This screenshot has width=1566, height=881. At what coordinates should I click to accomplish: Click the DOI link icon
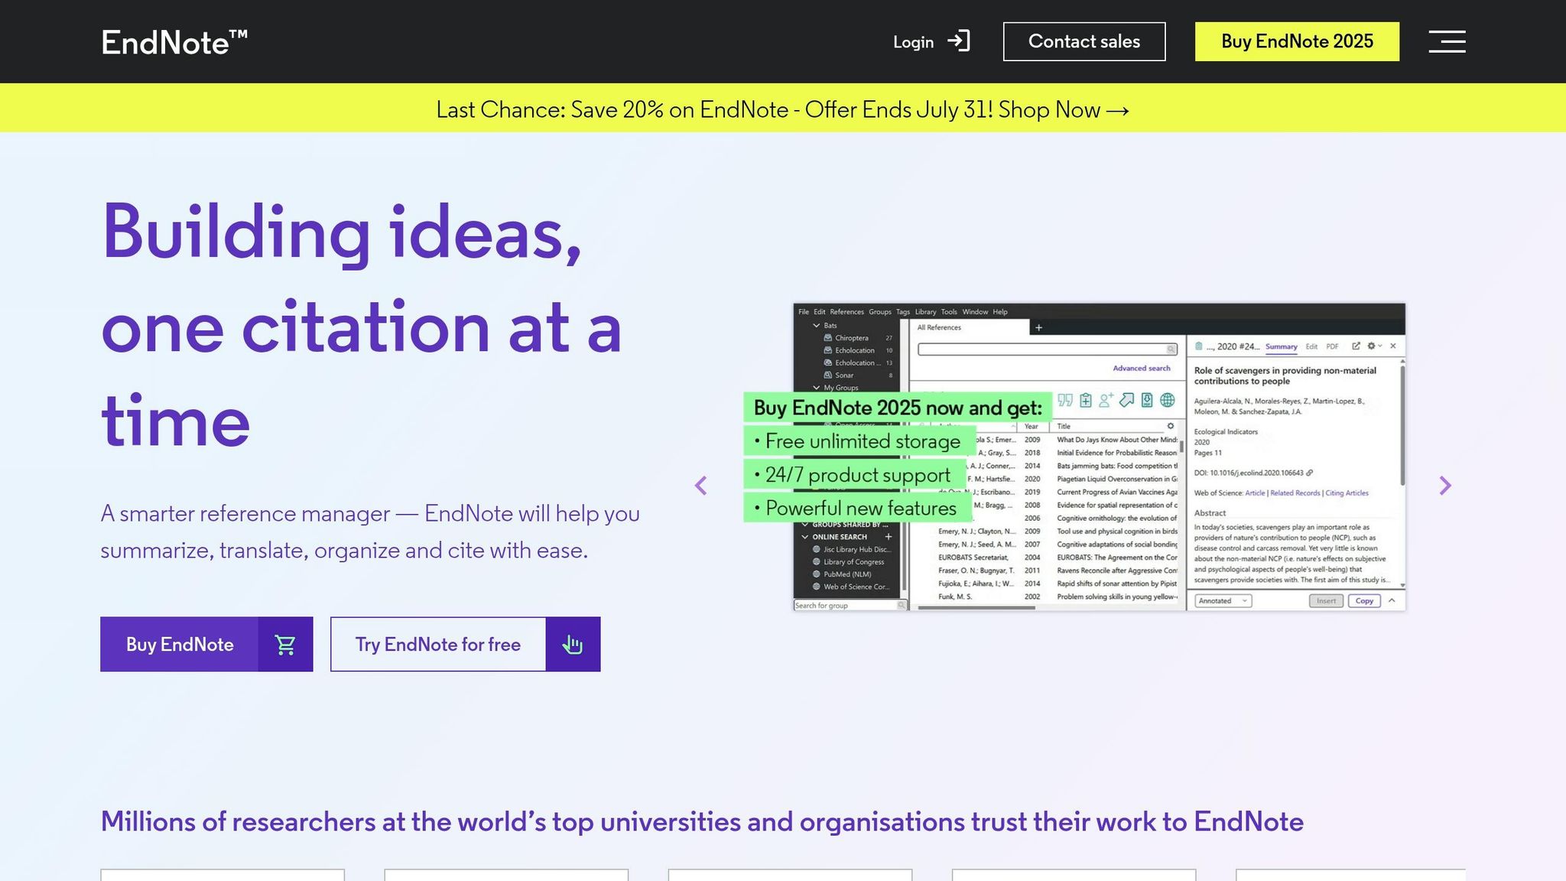[x=1309, y=473]
